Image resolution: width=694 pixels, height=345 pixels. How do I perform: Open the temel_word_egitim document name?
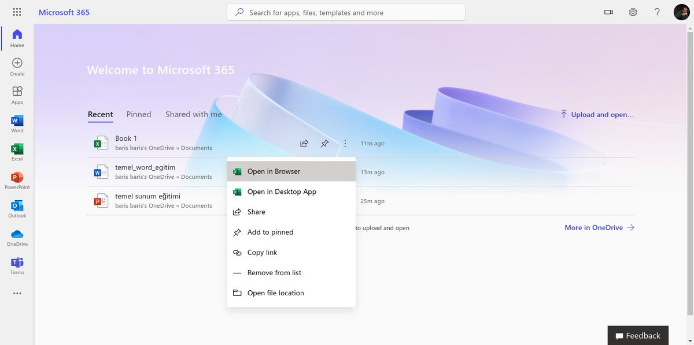(145, 167)
